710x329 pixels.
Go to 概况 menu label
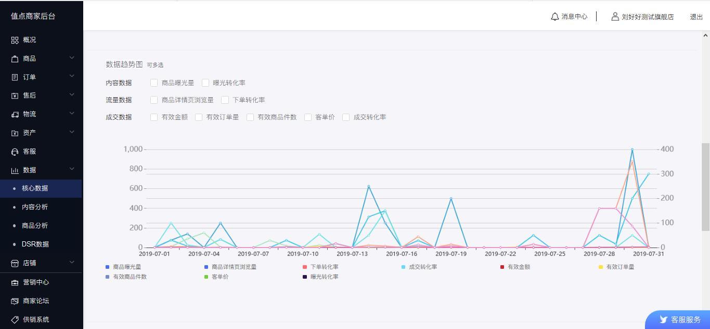click(30, 40)
